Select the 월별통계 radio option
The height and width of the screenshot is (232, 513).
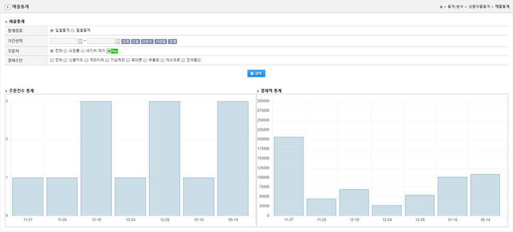[x=73, y=31]
